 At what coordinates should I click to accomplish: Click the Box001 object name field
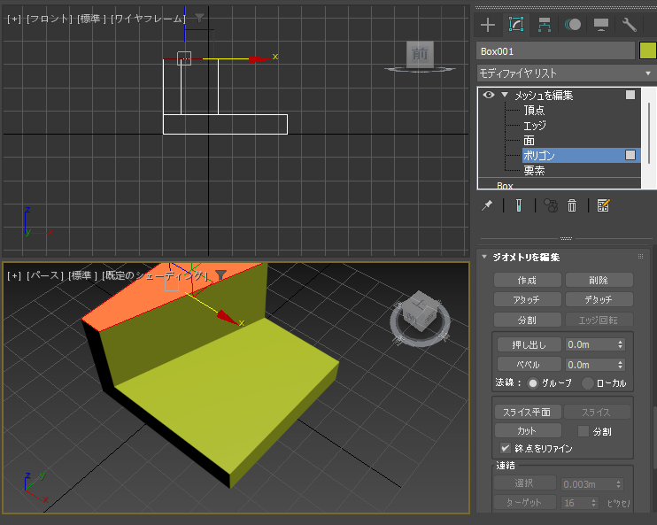(555, 50)
